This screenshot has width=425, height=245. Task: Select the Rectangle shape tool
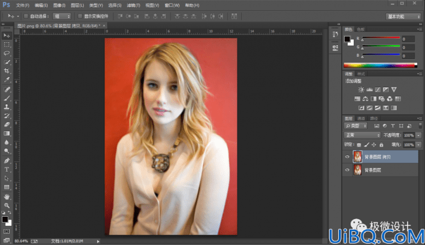tap(7, 187)
